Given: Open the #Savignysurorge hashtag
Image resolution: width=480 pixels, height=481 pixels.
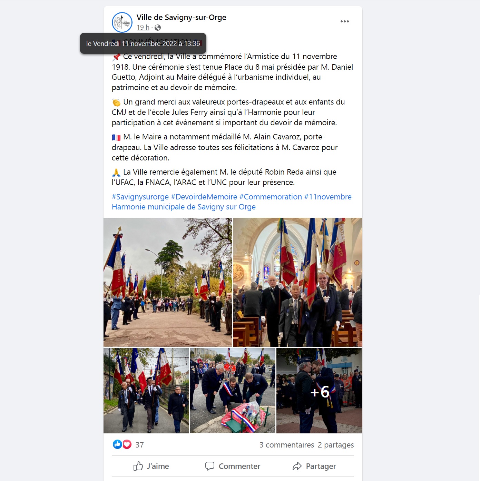Looking at the screenshot, I should tap(140, 197).
